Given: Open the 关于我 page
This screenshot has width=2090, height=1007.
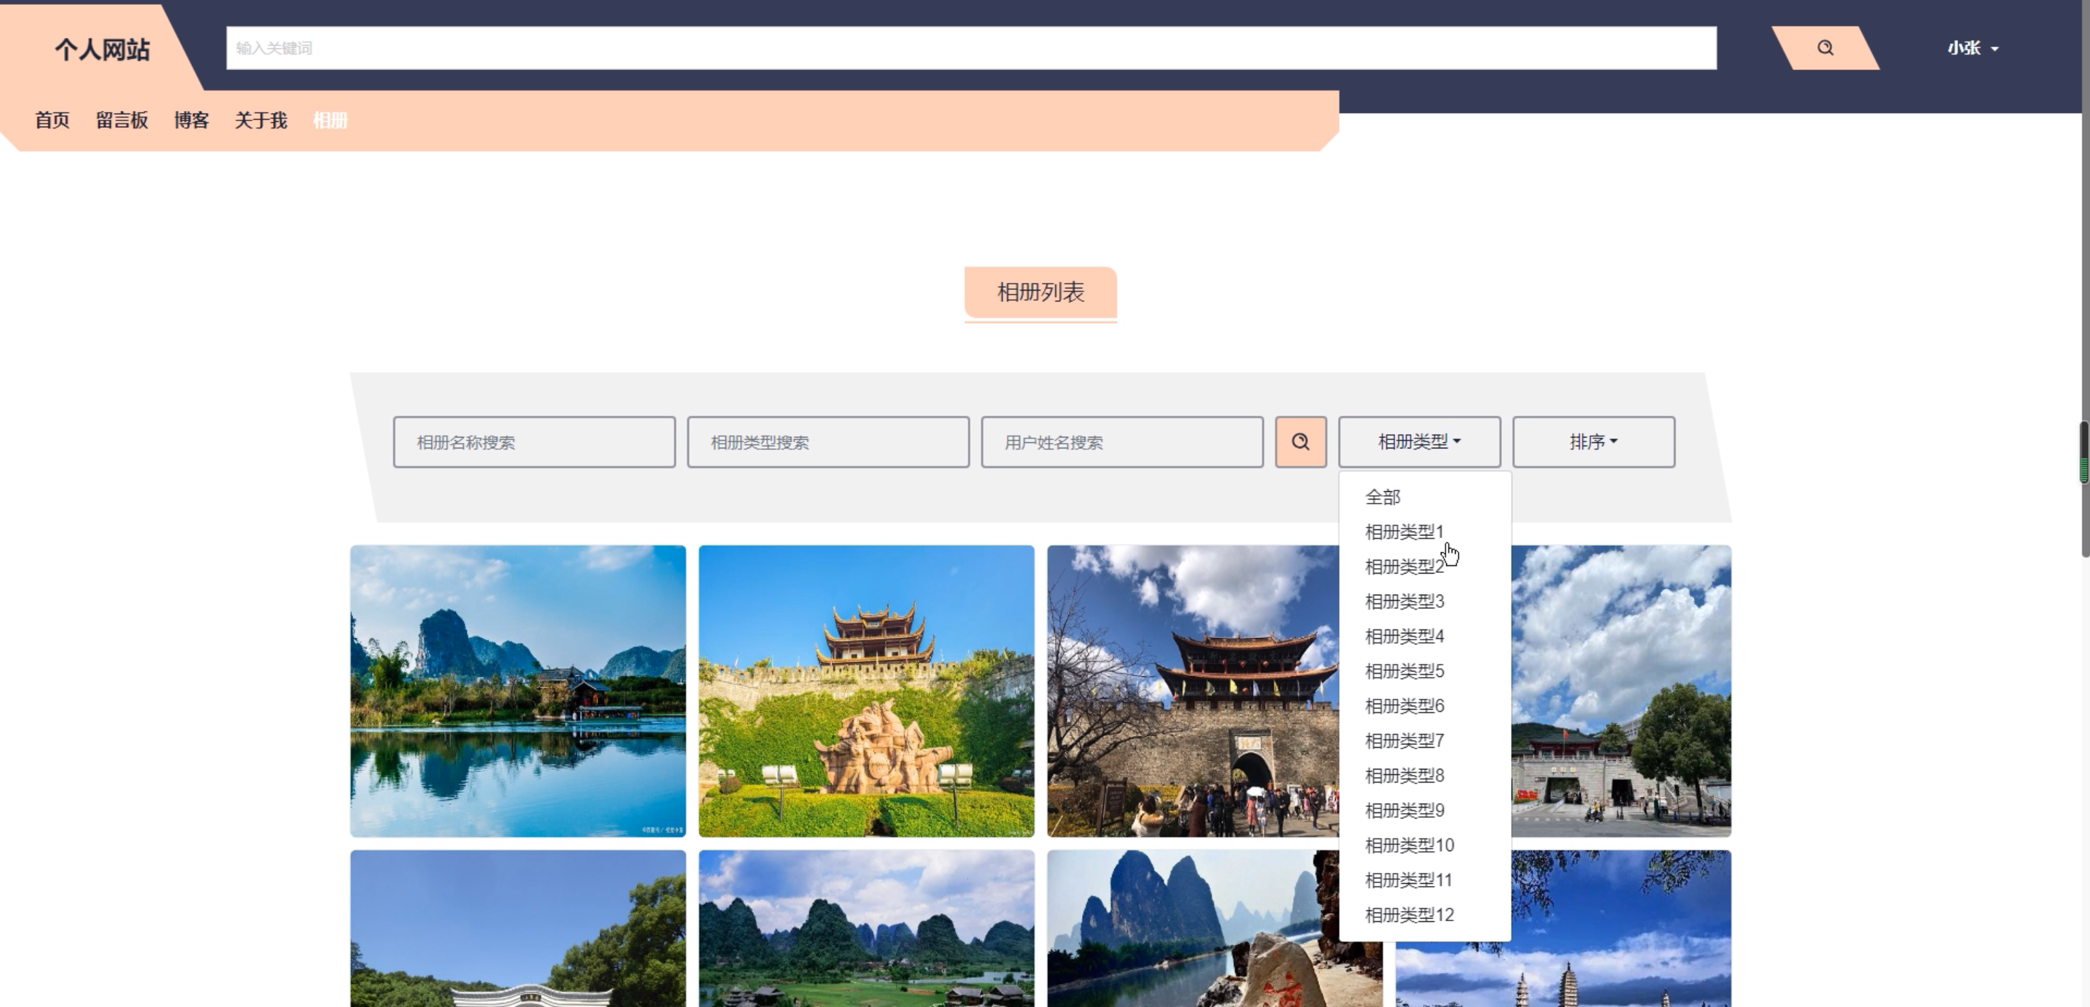Looking at the screenshot, I should tap(261, 120).
